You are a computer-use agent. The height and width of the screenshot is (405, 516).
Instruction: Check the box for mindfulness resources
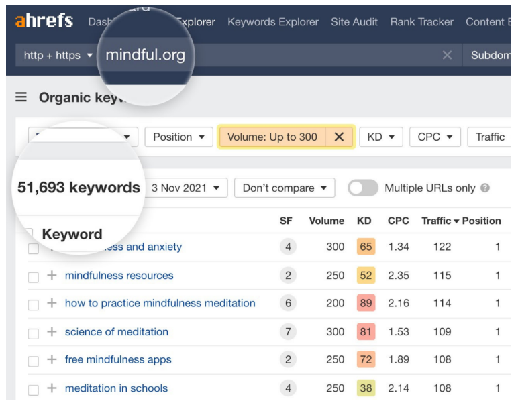pos(34,276)
